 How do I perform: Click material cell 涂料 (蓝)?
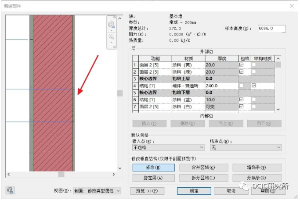pos(188,100)
